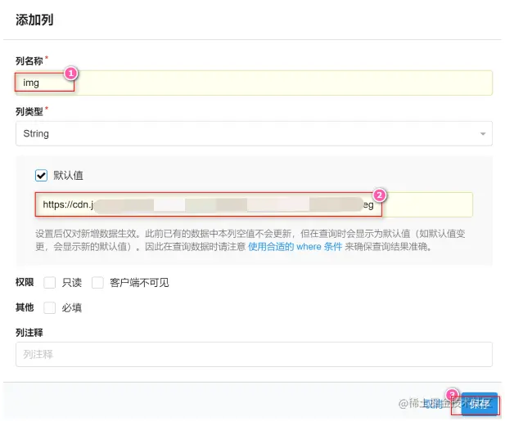Viewport: 505px width, 421px height.
Task: Click the 取消 cancel button
Action: click(x=433, y=404)
